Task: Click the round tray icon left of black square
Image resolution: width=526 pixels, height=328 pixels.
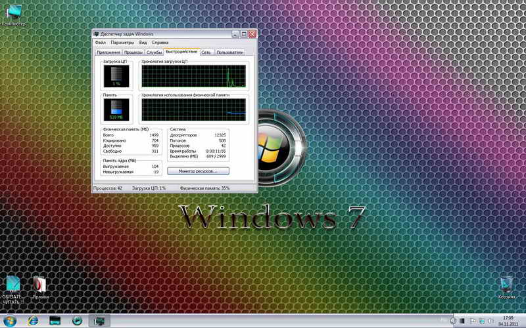Action: click(453, 321)
